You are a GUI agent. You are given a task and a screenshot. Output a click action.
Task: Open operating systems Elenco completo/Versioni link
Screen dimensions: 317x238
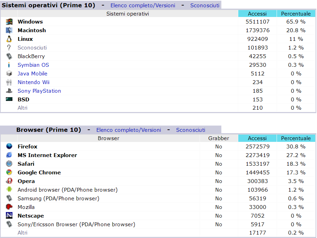pyautogui.click(x=143, y=6)
